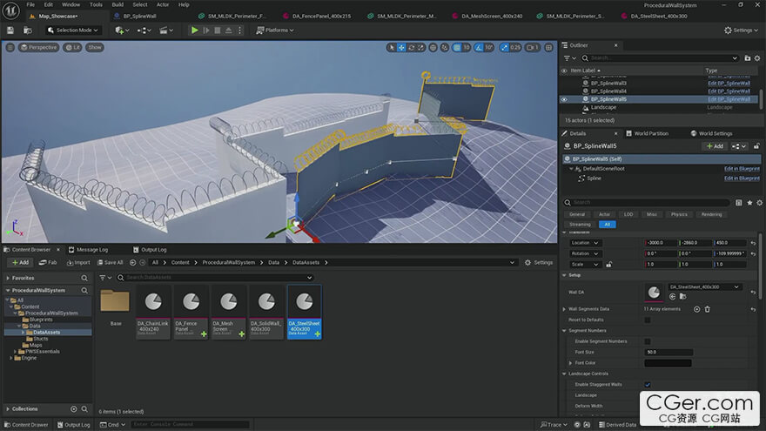Screen dimensions: 766x431
Task: Open the viewport options hamburger menu
Action: [x=10, y=47]
